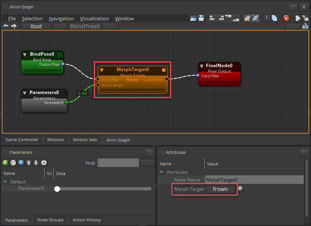Switch to the Motions tab
Viewport: 311px width, 226px height.
coord(56,140)
